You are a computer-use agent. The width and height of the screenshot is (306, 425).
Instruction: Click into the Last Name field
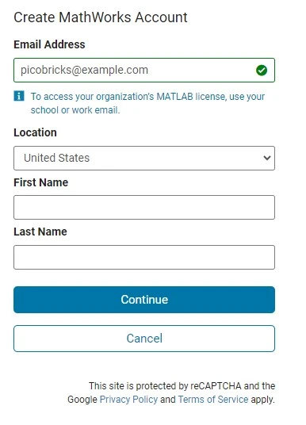coord(144,257)
